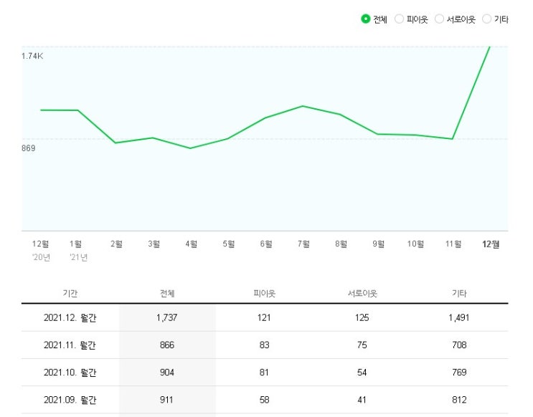Click the 1.74K y-axis value
Screen dimensions: 533x417
click(32, 56)
